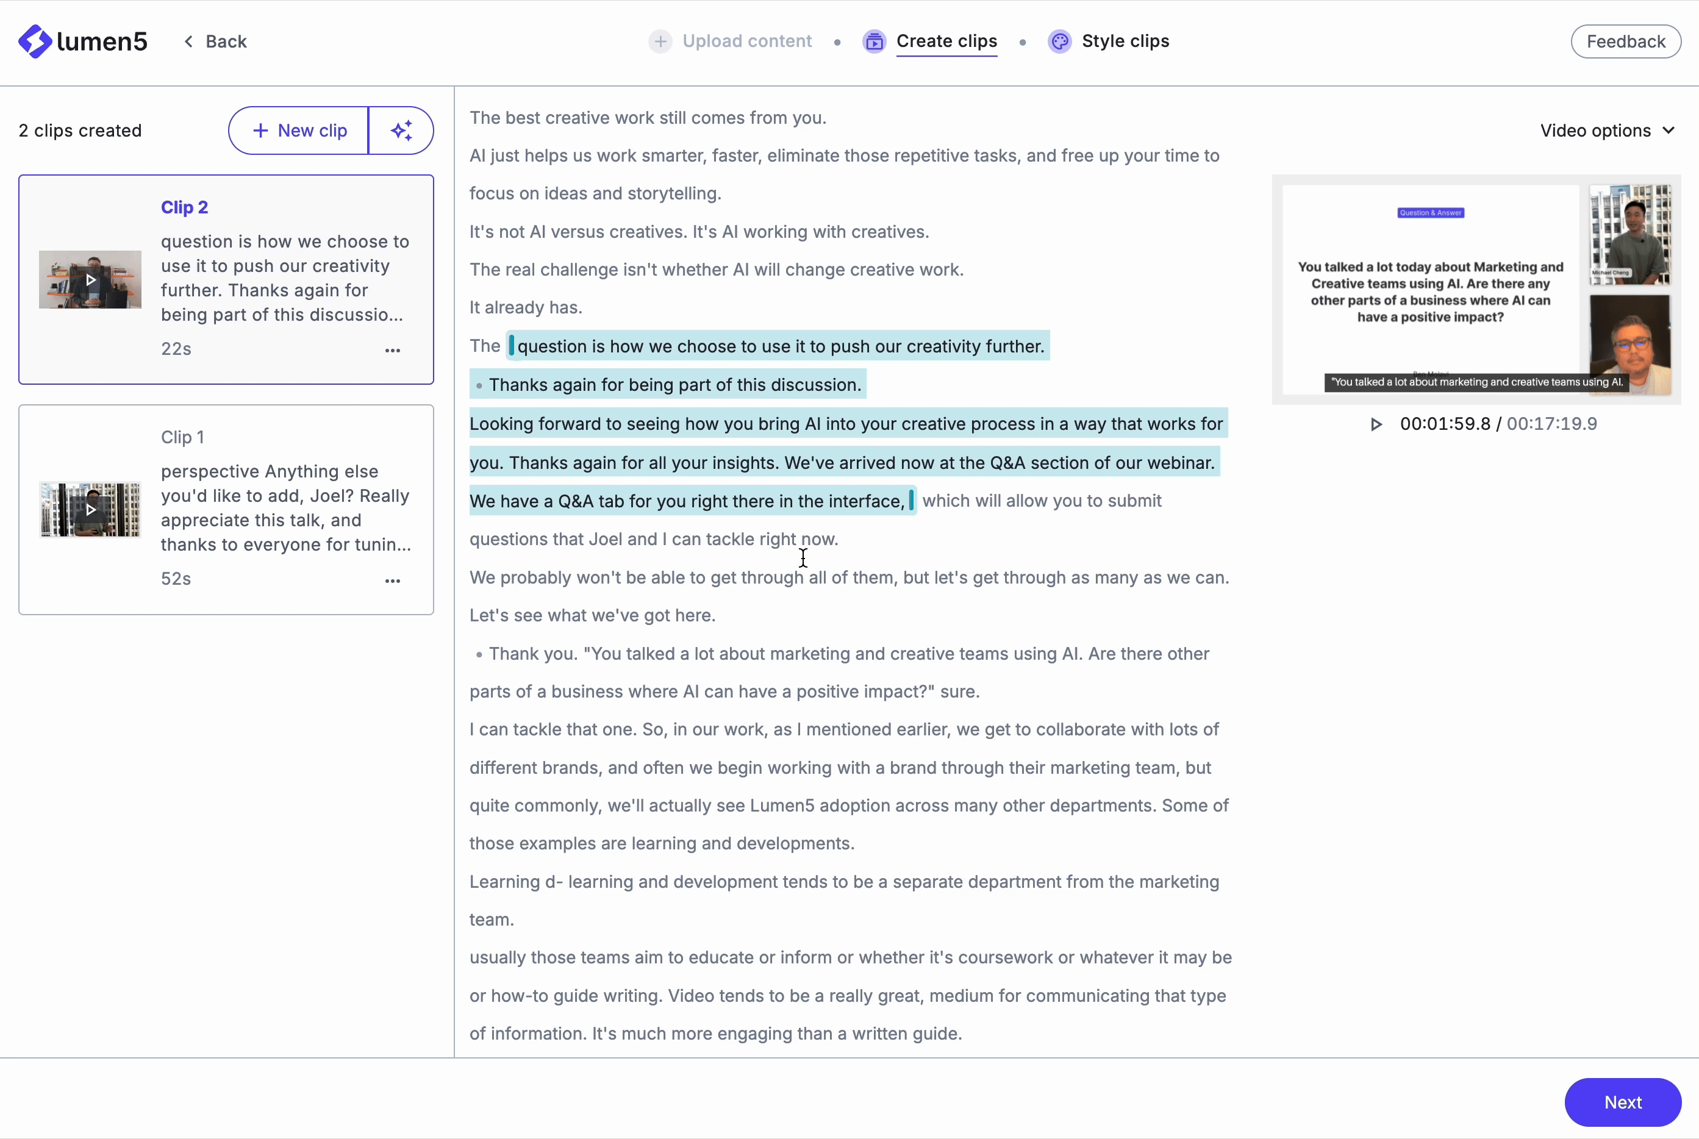Screen dimensions: 1699x1139
Task: Click the line starting 'Learning d- learning and development'
Action: coord(844,882)
